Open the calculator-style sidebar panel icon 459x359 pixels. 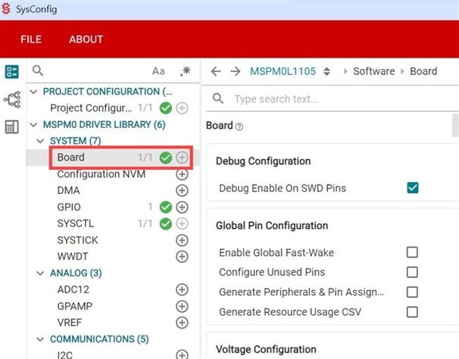(12, 127)
